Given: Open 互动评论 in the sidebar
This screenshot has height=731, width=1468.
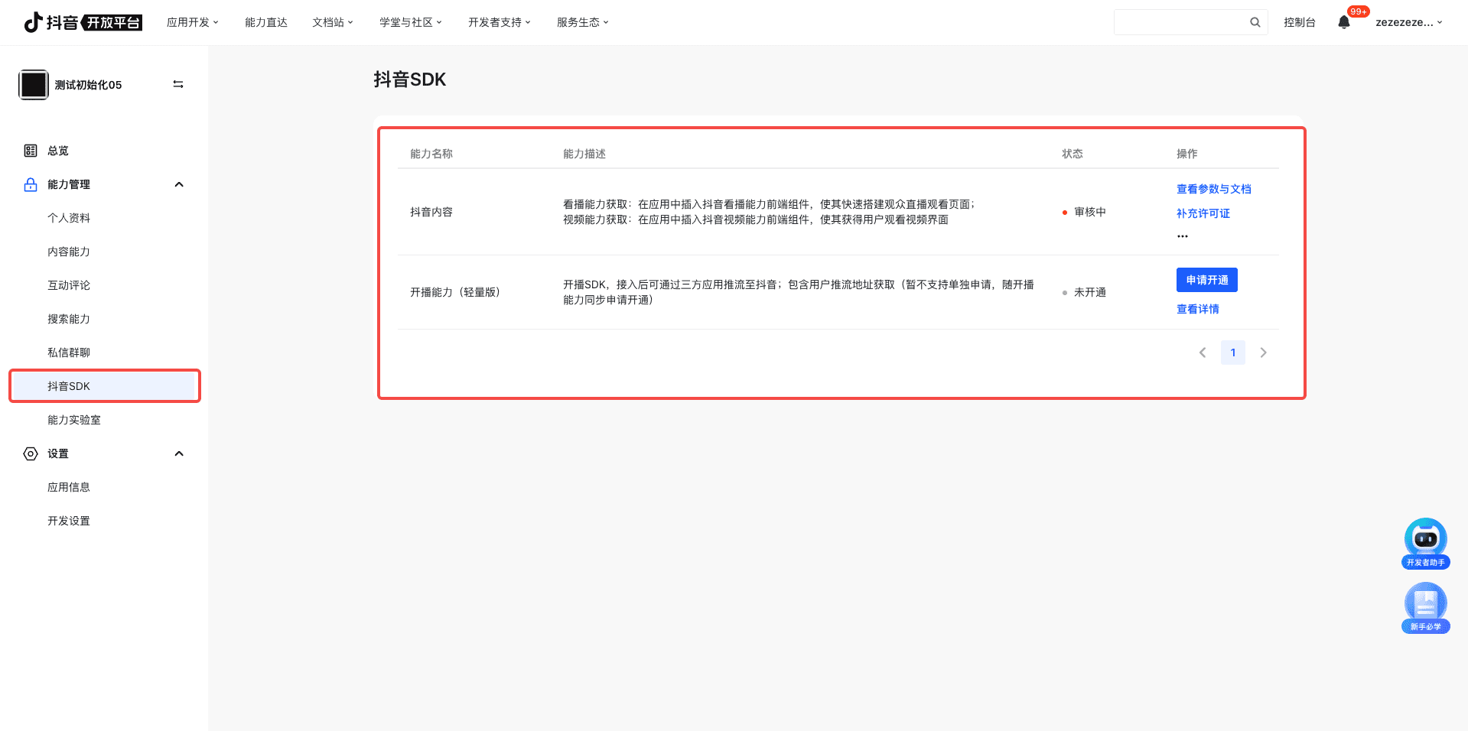Looking at the screenshot, I should (69, 285).
